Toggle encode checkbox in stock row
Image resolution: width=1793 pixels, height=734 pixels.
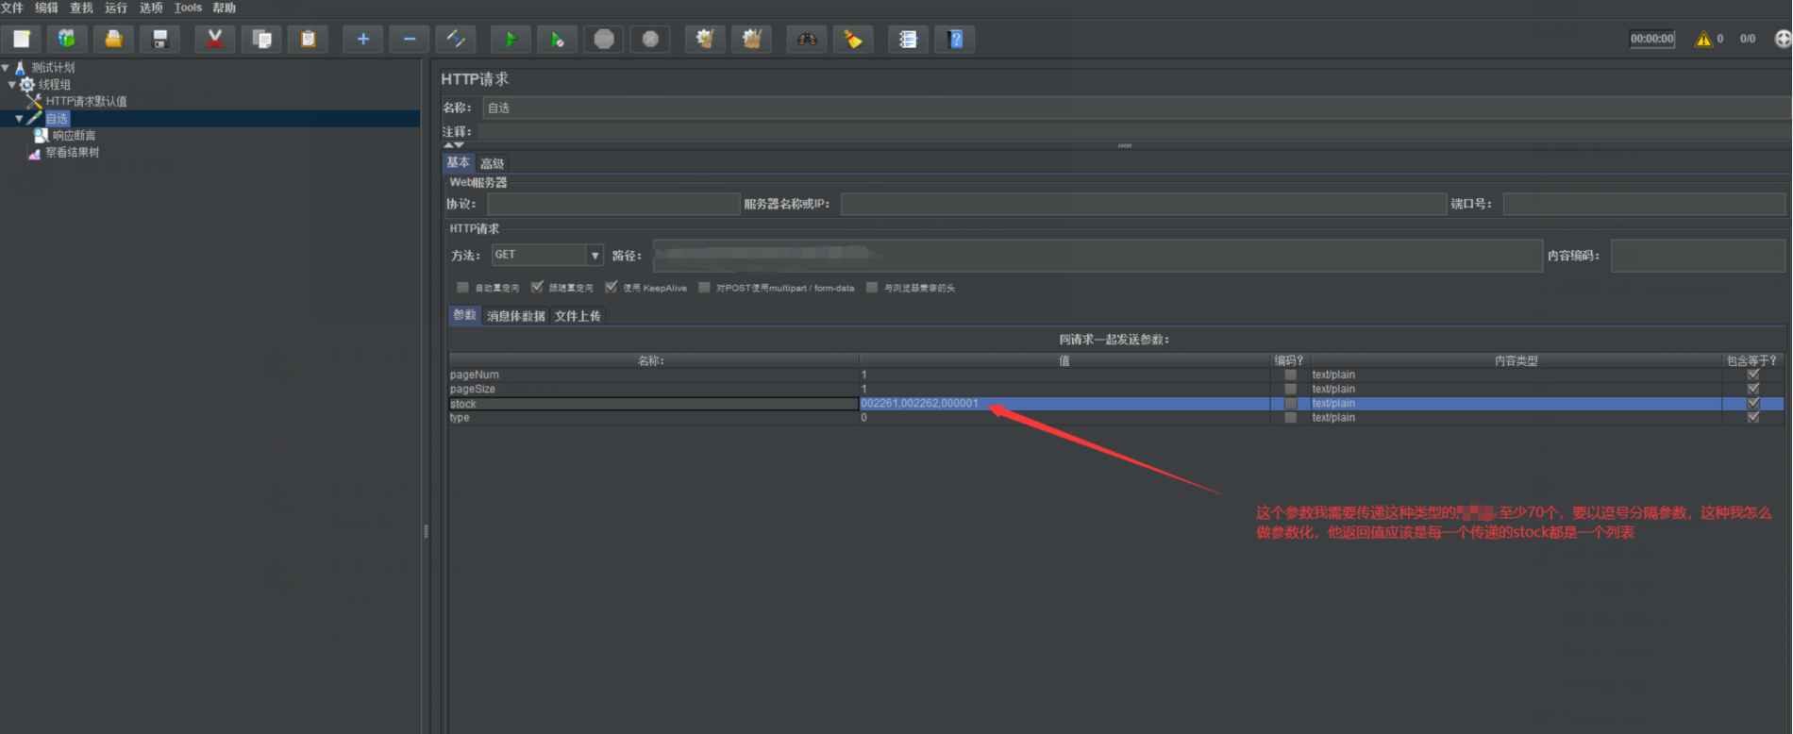(x=1290, y=404)
